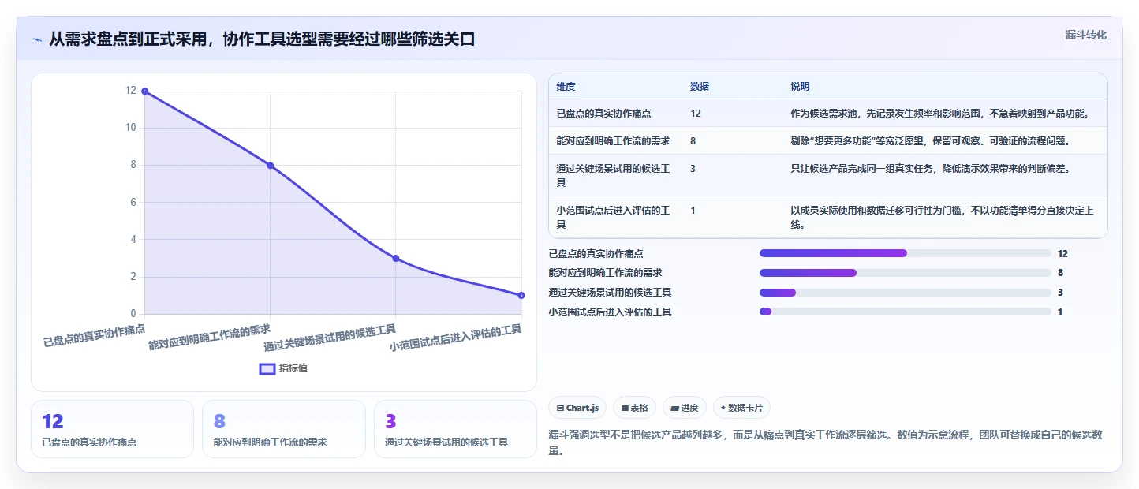Click the funnel icon beside the title

click(37, 39)
